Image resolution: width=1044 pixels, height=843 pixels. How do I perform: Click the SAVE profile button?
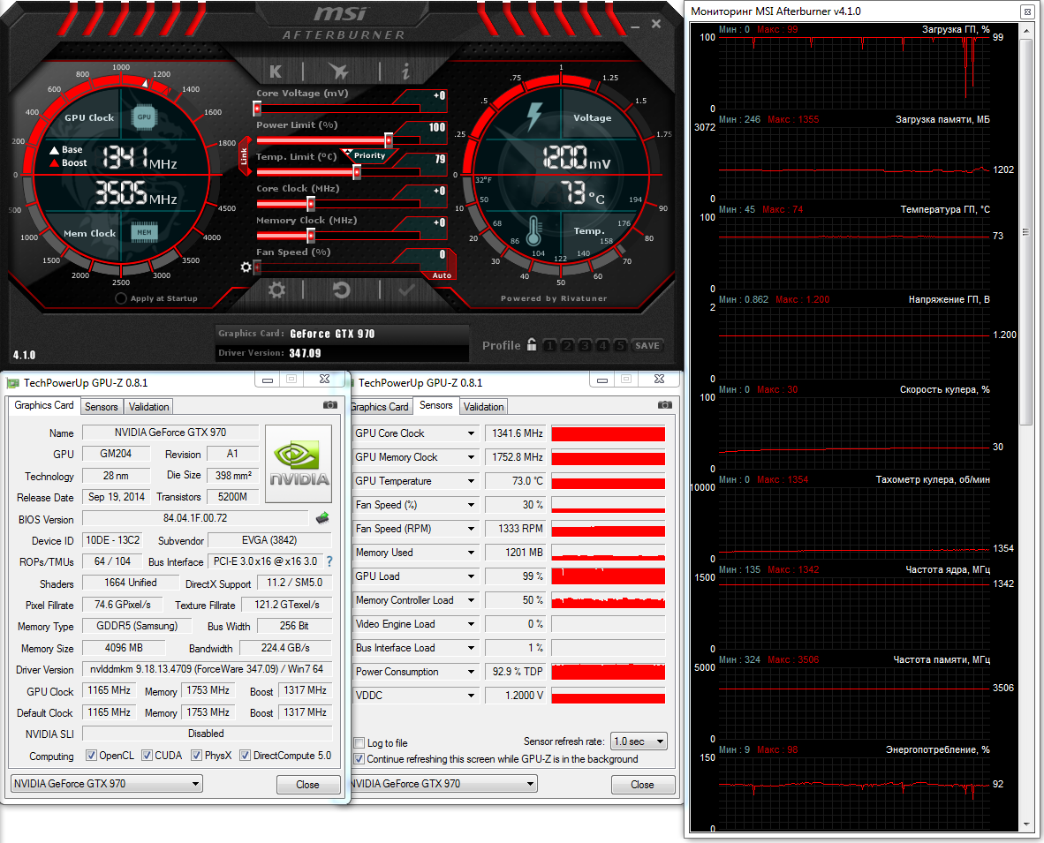point(647,345)
